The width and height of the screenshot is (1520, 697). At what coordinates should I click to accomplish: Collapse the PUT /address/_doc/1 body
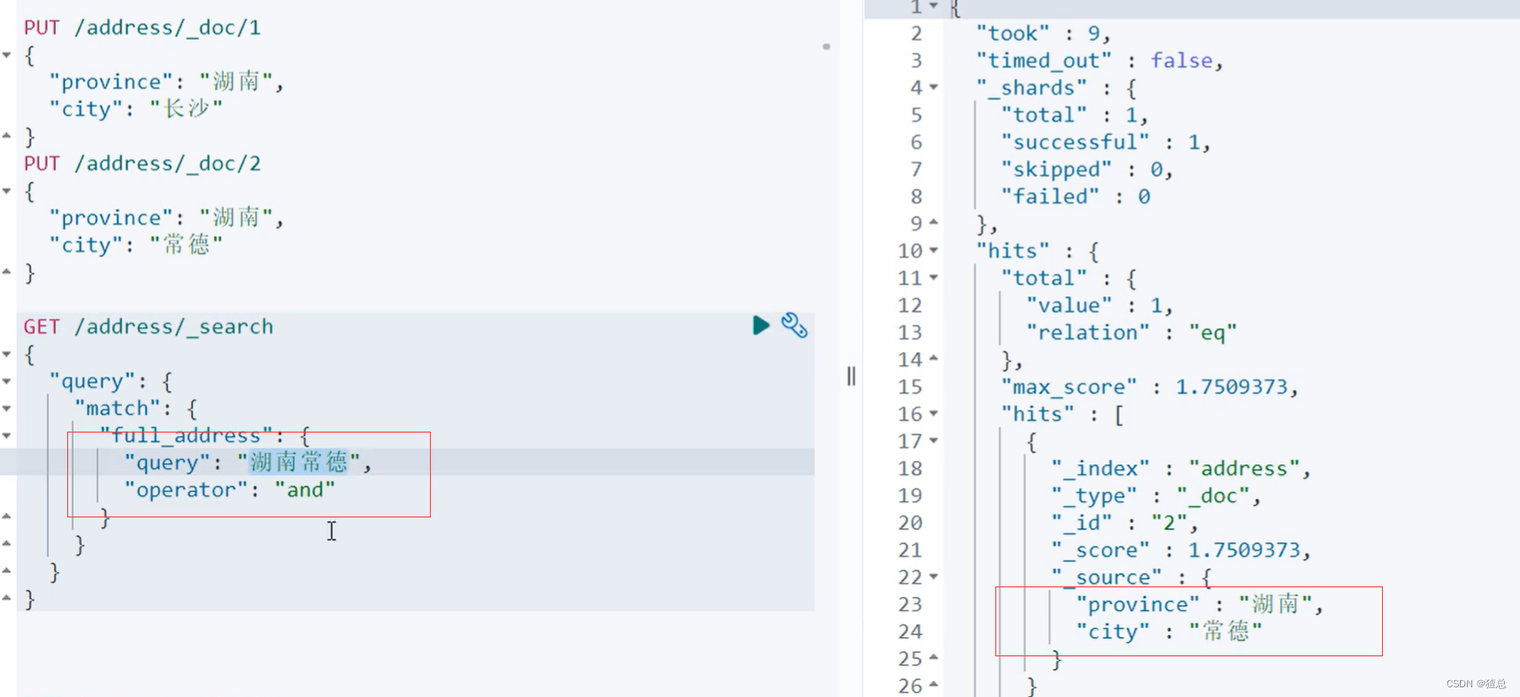click(x=7, y=55)
